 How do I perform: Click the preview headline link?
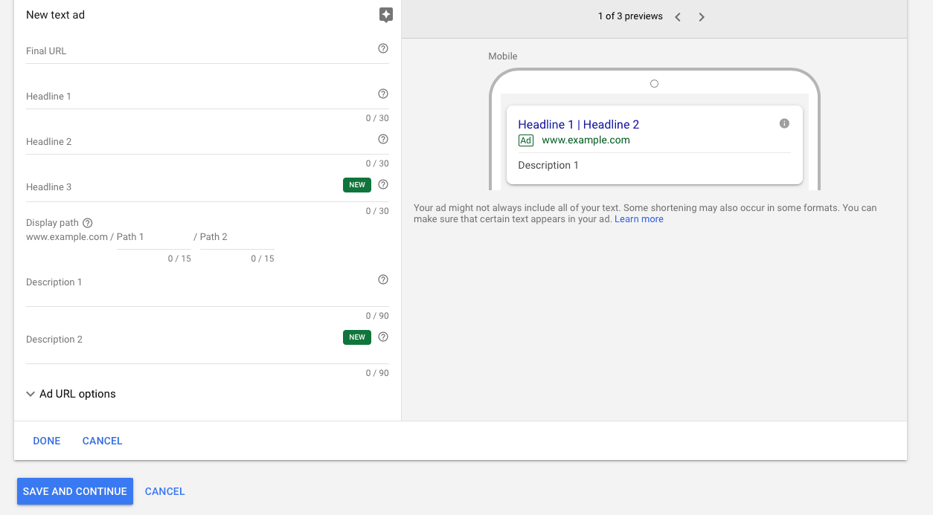pos(579,125)
